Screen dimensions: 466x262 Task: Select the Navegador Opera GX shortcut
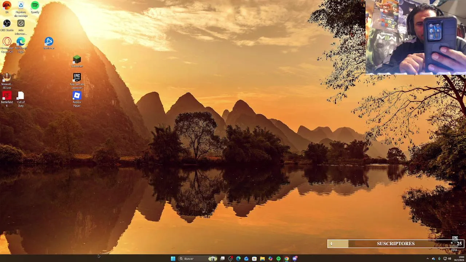7,45
